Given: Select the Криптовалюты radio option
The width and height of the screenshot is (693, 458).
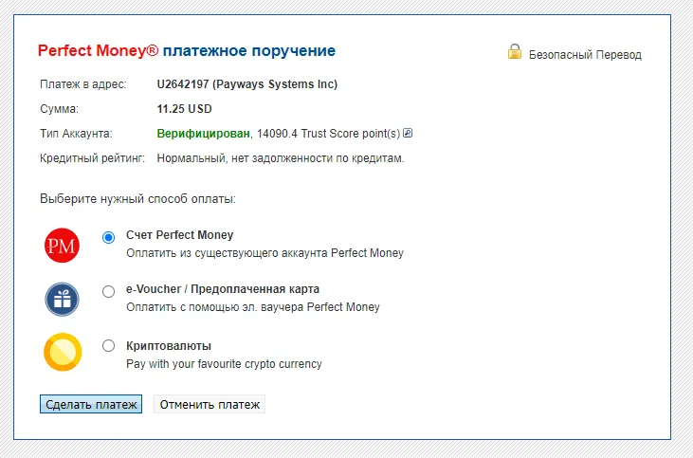Looking at the screenshot, I should 108,346.
